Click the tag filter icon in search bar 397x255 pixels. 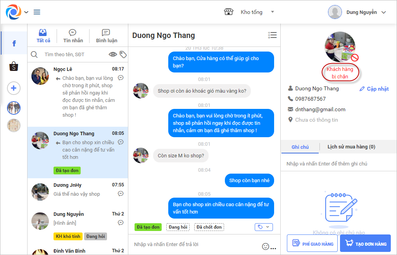point(123,54)
